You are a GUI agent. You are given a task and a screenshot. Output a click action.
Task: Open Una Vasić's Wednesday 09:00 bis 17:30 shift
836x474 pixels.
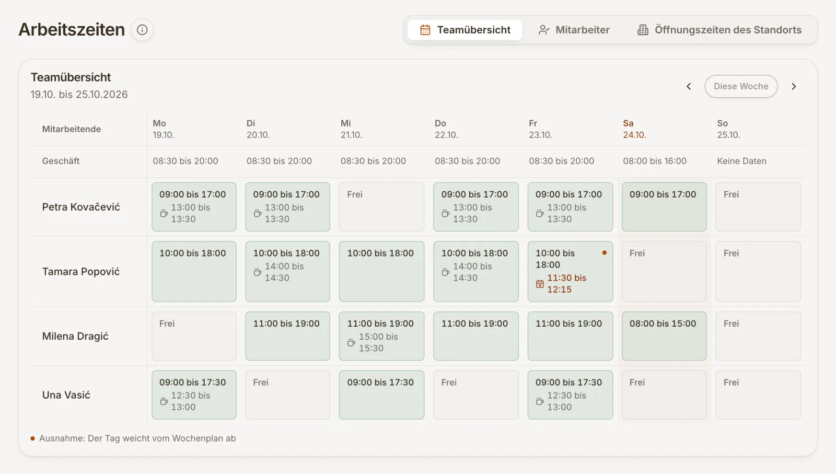(x=381, y=395)
